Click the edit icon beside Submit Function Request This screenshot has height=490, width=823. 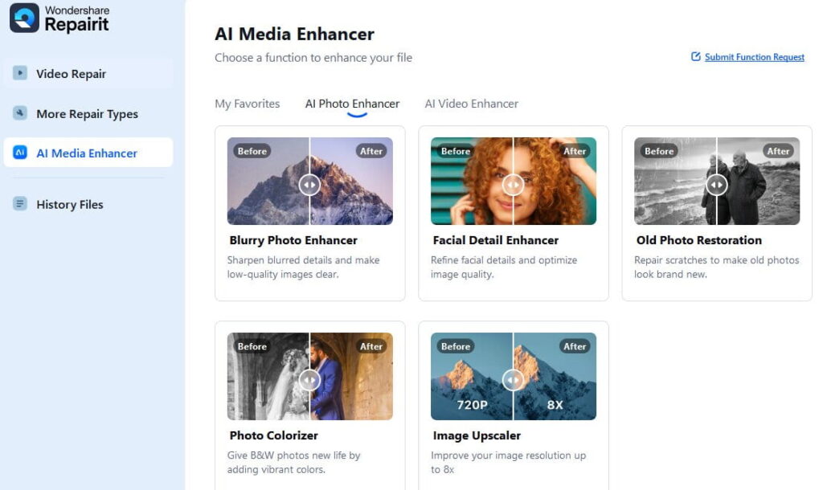(x=694, y=56)
